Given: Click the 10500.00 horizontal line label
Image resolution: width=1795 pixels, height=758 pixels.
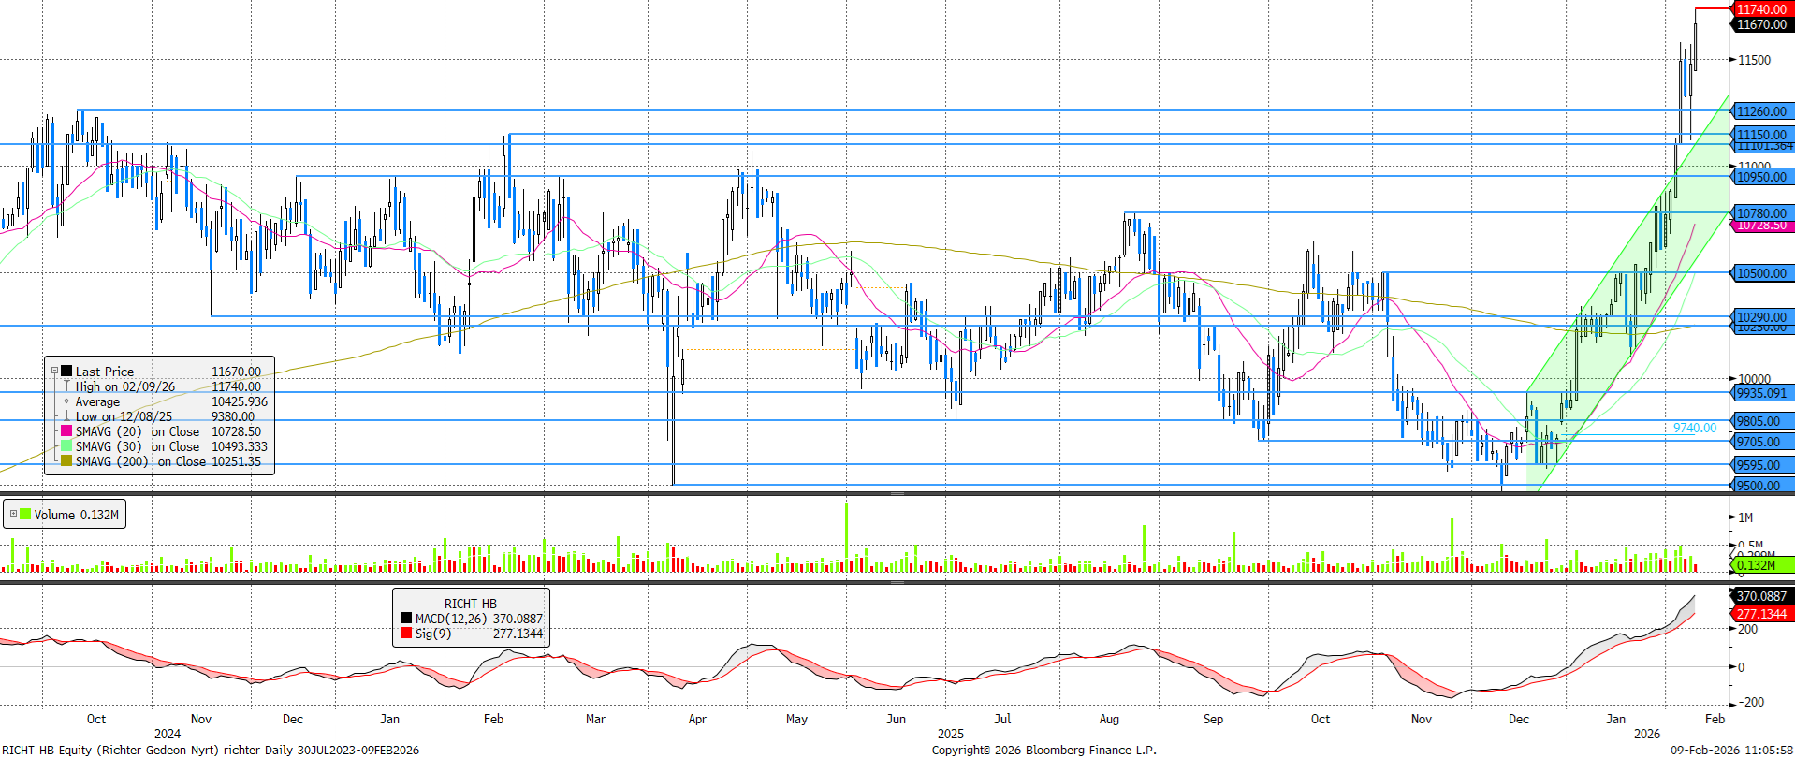Looking at the screenshot, I should pos(1761,273).
